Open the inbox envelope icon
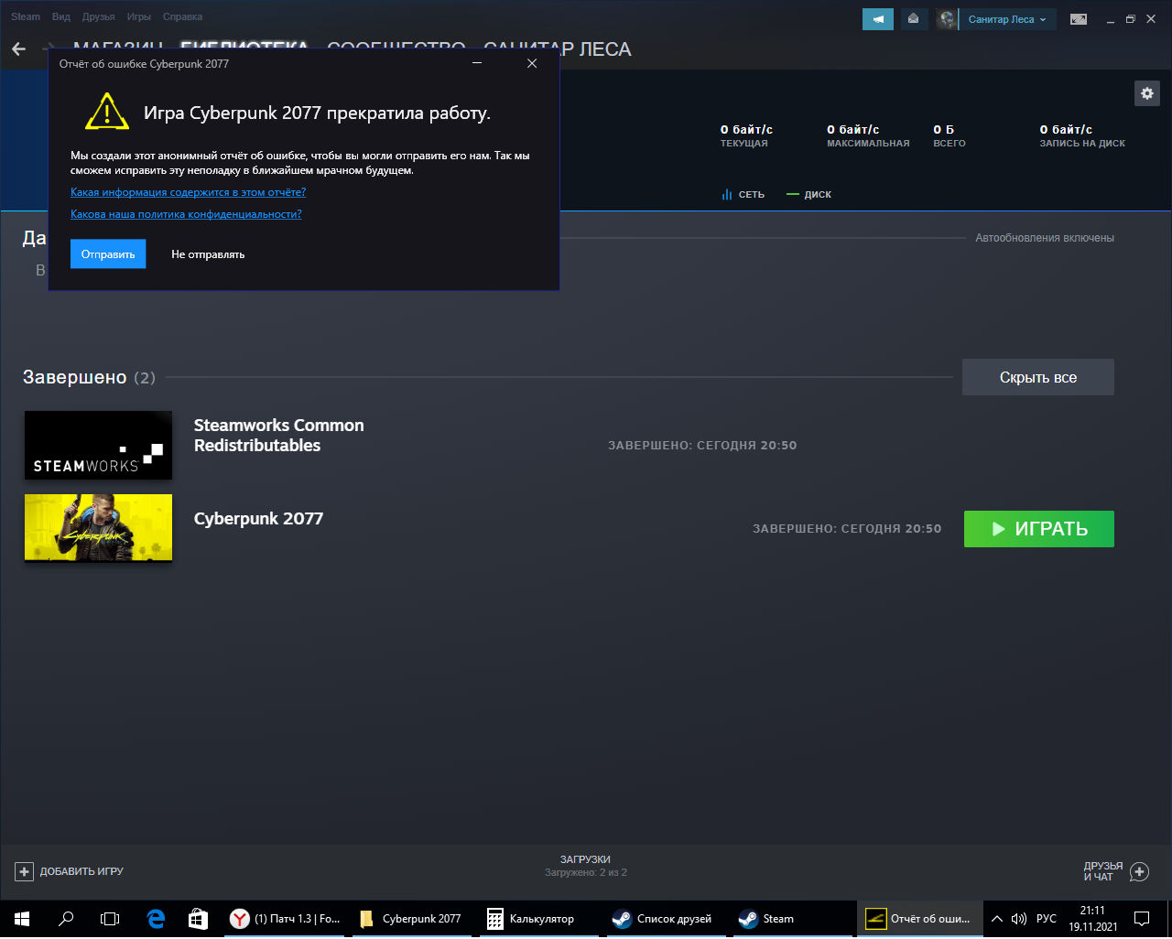The height and width of the screenshot is (939, 1172). [913, 18]
